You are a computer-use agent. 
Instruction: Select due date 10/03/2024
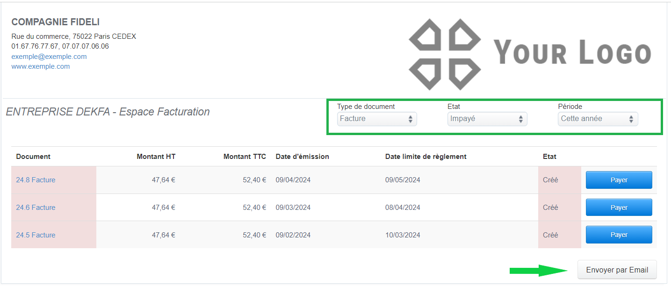(403, 235)
